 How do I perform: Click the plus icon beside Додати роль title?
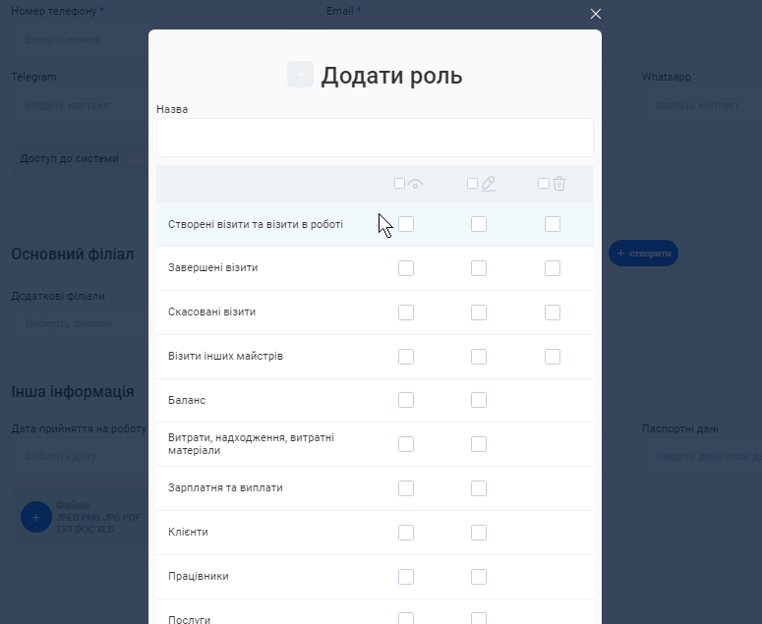pos(300,75)
